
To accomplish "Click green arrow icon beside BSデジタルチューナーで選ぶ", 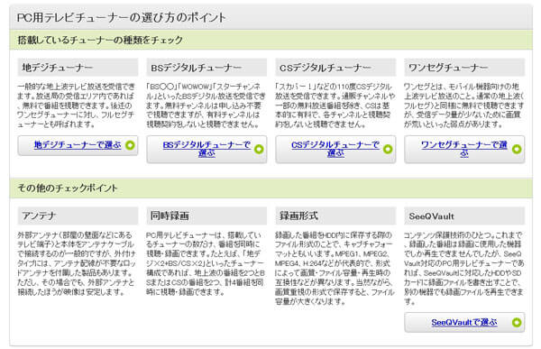I will coord(259,149).
